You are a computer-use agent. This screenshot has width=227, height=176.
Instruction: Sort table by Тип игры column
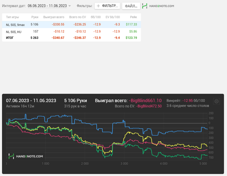[x=12, y=17]
